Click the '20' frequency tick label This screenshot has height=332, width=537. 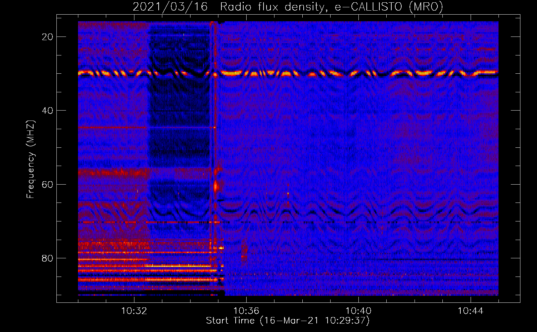(48, 37)
